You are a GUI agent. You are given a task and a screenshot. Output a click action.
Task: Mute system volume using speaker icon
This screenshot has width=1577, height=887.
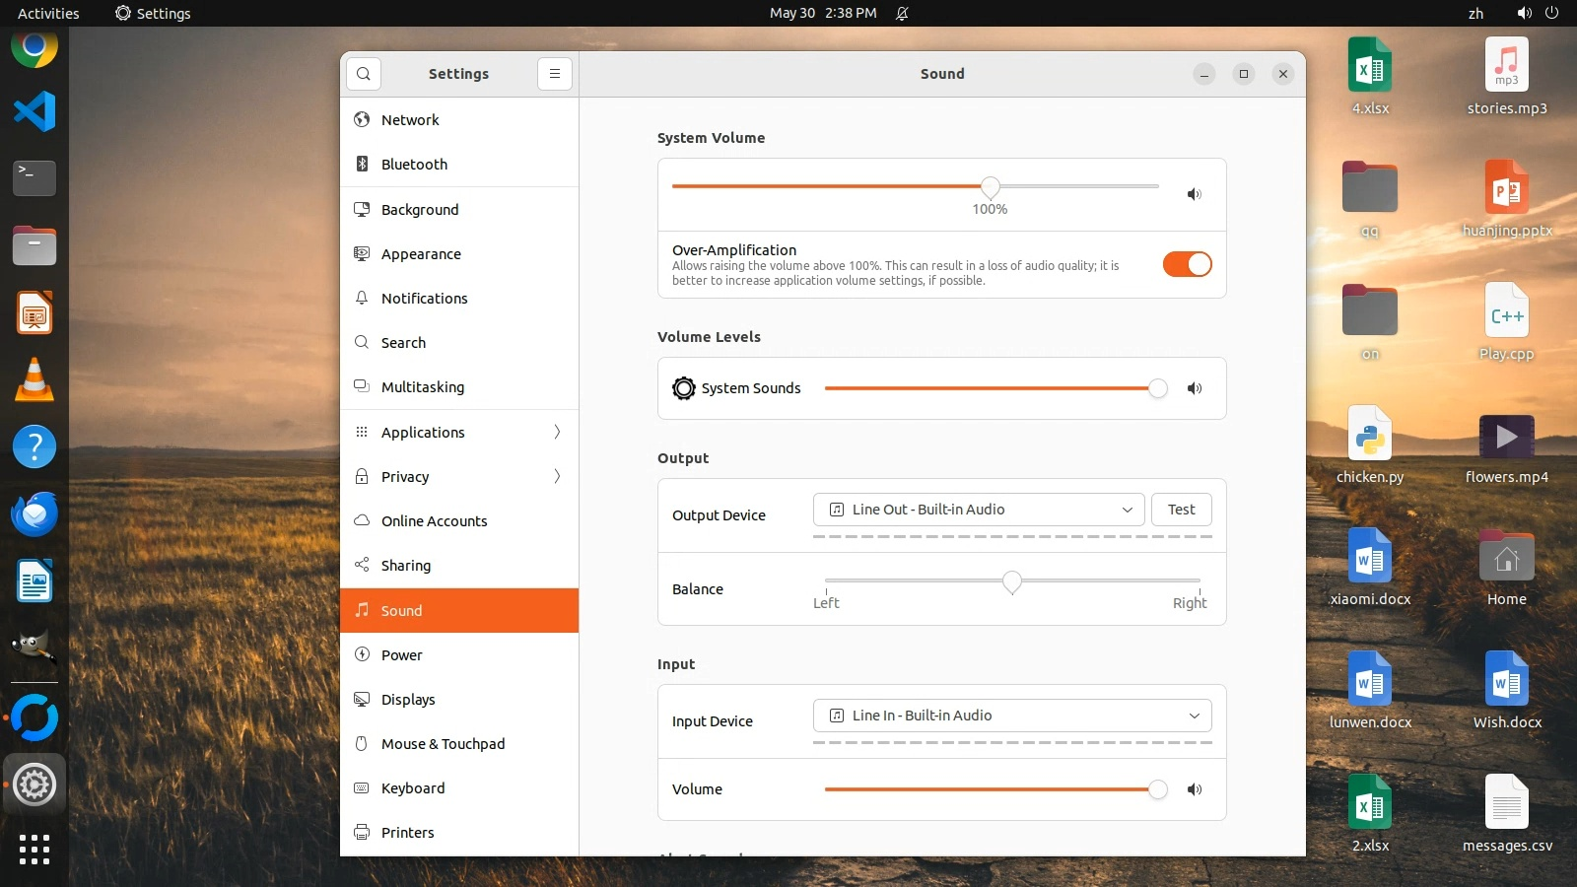[x=1194, y=194]
